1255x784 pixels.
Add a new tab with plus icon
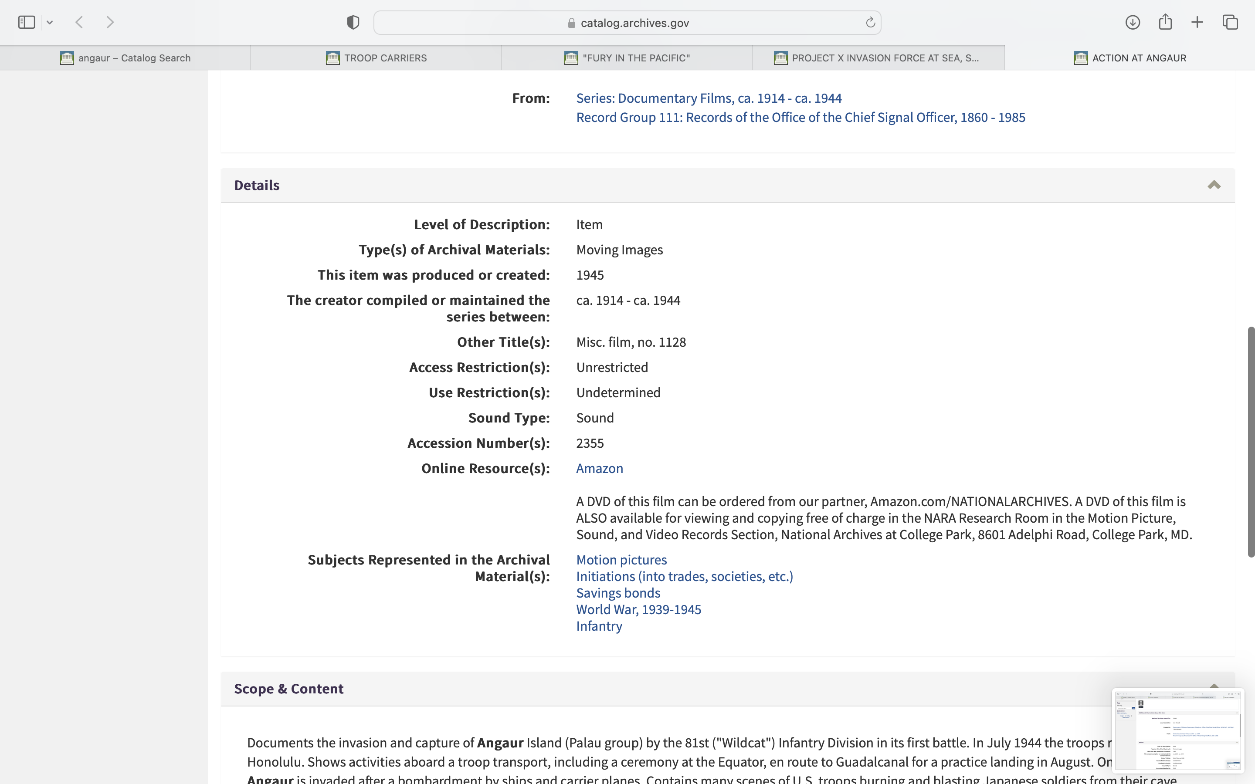(1197, 22)
